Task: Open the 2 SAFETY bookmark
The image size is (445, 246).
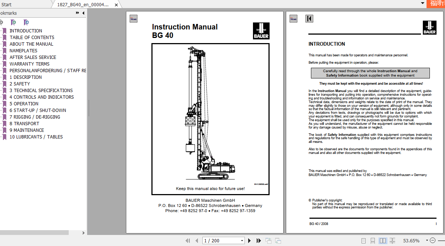Action: click(x=20, y=84)
